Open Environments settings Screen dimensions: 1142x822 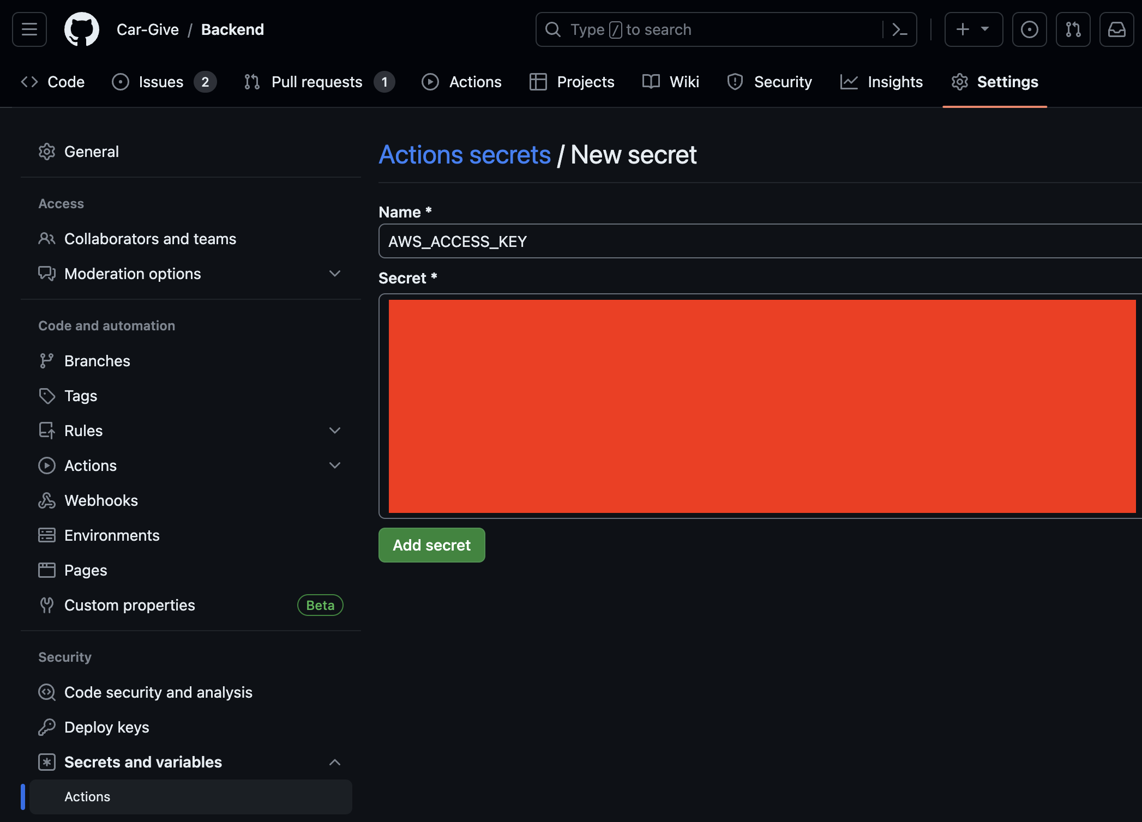pyautogui.click(x=191, y=535)
